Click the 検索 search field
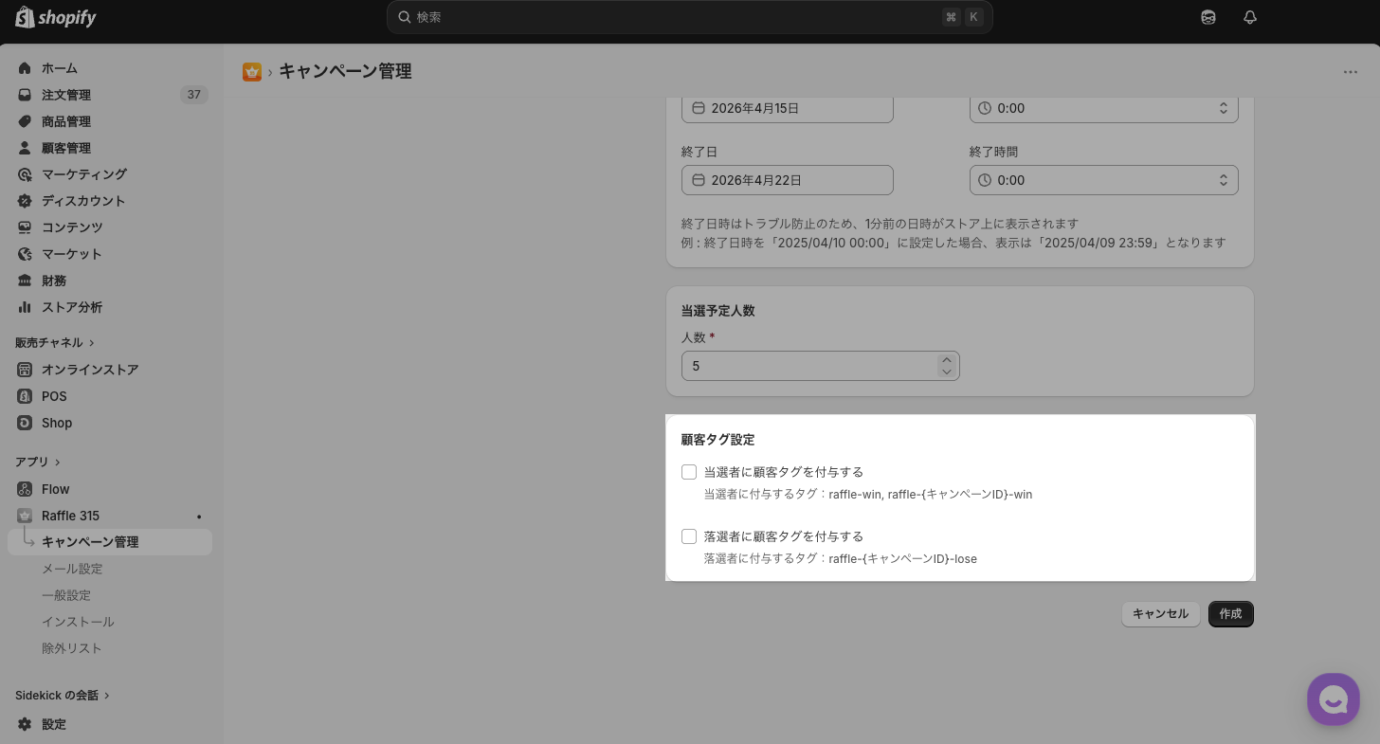Screen dimensions: 1380x744 pos(689,17)
